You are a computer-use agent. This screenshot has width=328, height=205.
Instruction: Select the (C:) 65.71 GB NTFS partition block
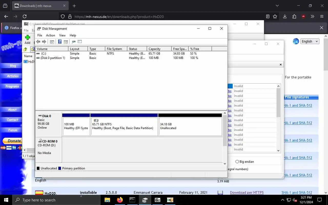click(124, 125)
